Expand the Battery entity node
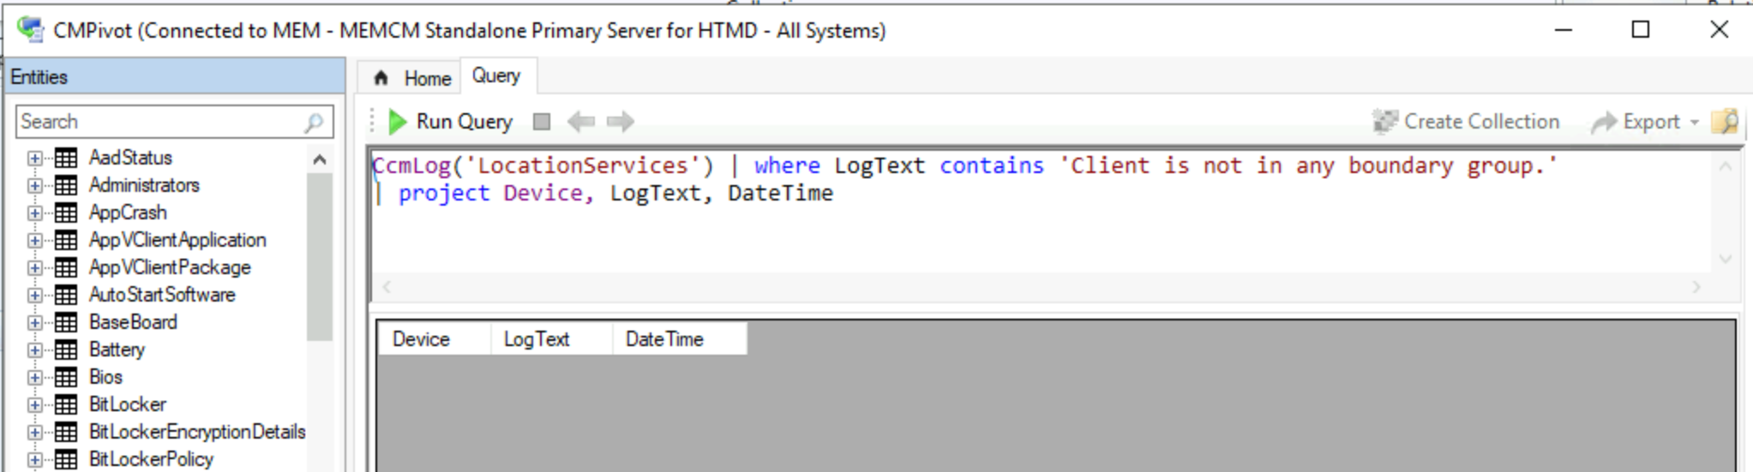 point(34,350)
